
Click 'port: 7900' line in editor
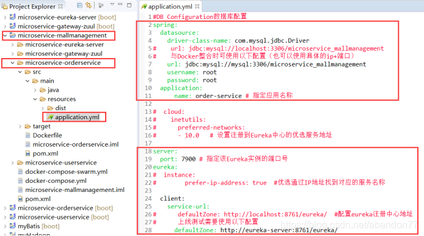[x=178, y=159]
